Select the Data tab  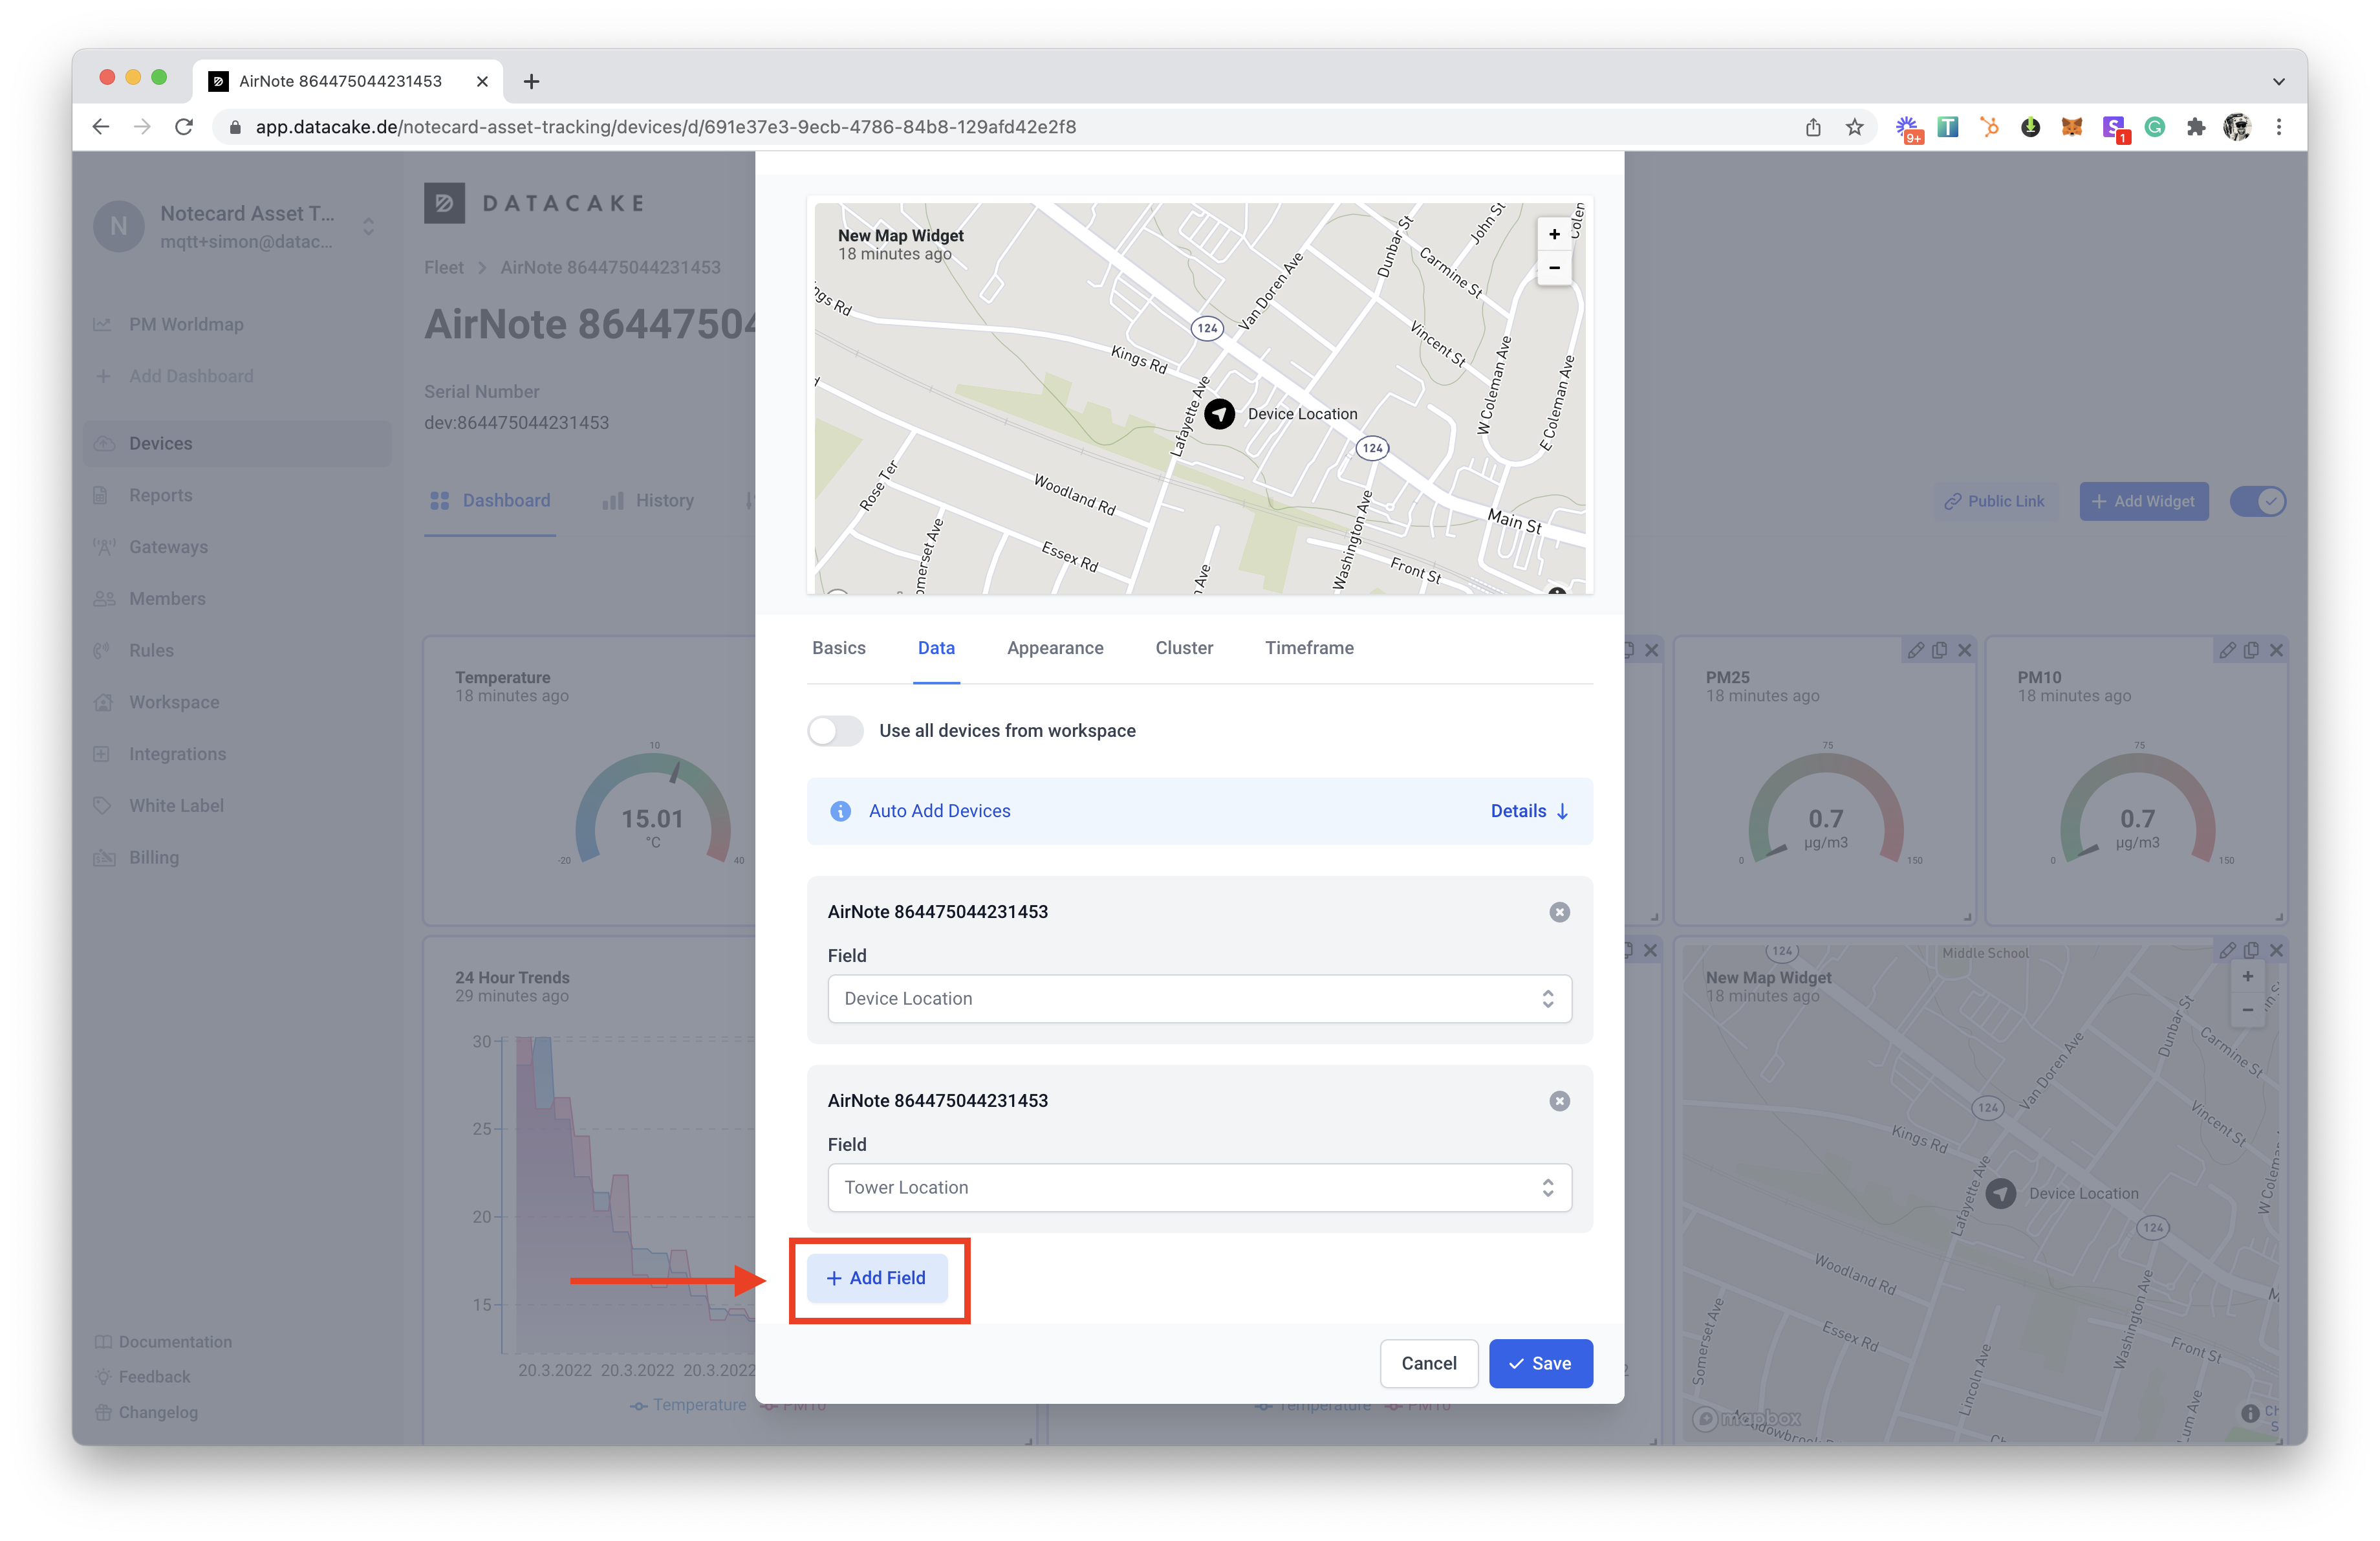click(936, 648)
